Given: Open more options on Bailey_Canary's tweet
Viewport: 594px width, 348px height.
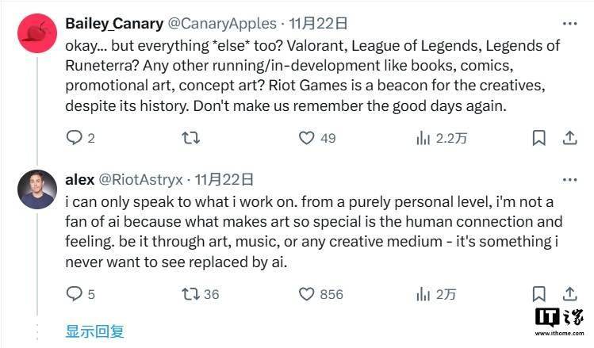Looking at the screenshot, I should coord(569,24).
